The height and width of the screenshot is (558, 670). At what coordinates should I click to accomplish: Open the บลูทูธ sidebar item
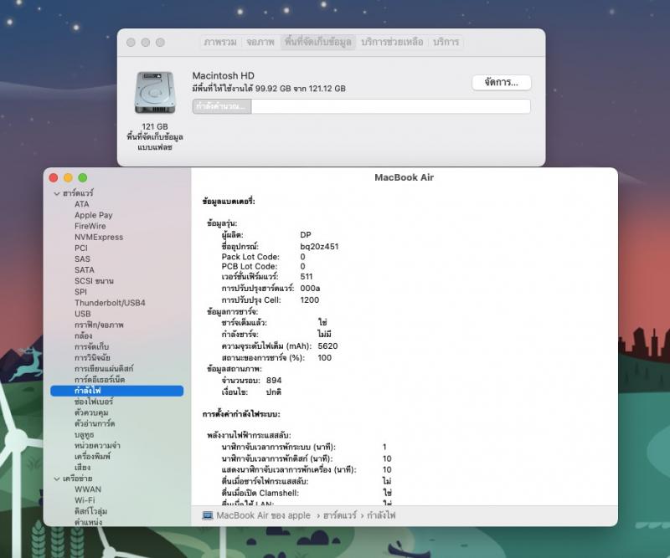[x=85, y=435]
